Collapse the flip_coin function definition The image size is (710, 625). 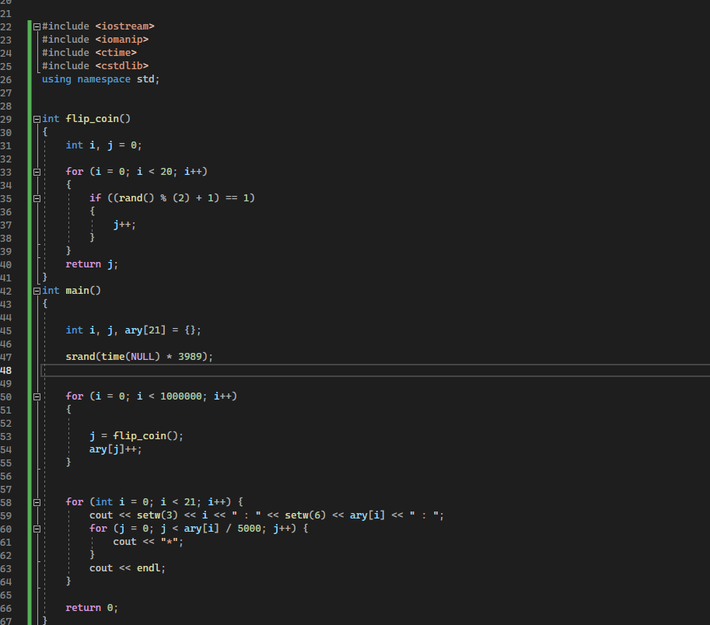(x=36, y=118)
